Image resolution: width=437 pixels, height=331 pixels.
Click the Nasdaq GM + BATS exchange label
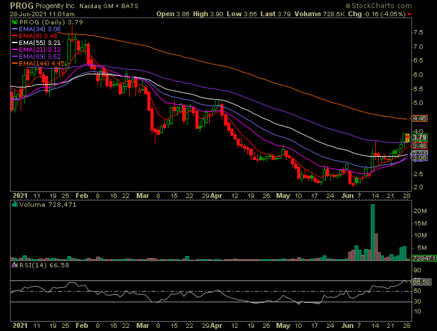[109, 6]
